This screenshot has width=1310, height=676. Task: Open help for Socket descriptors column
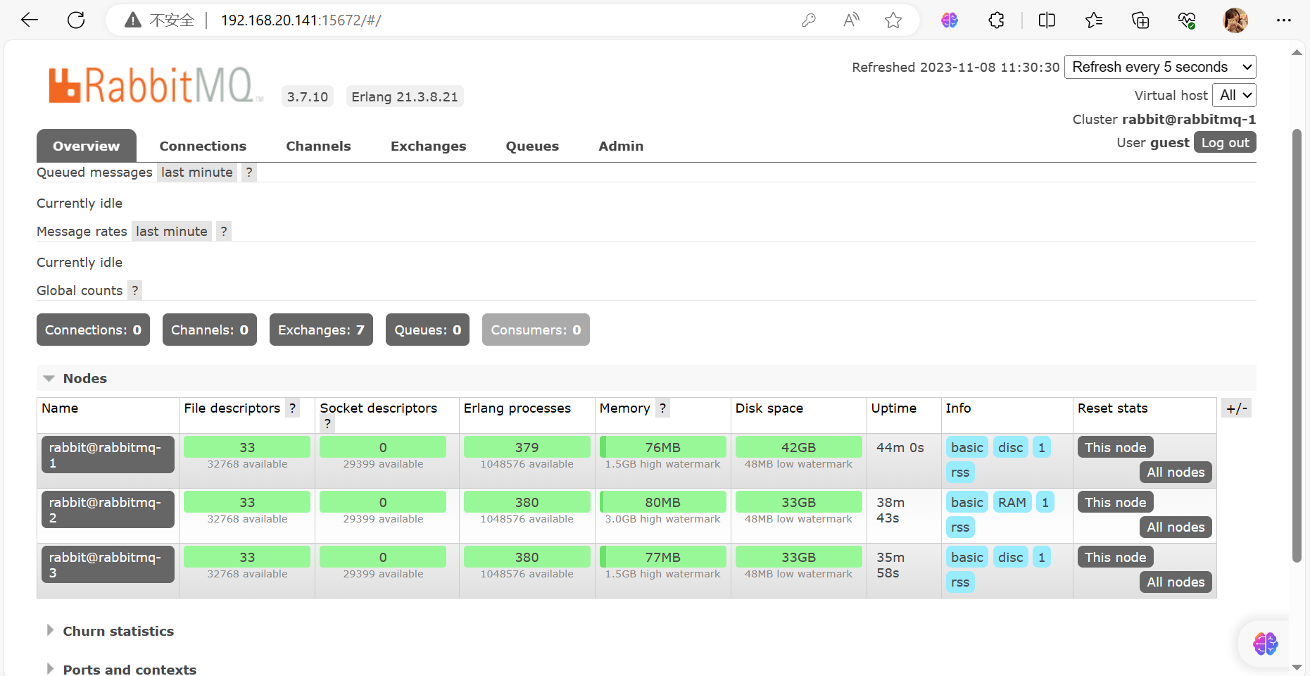pos(327,424)
